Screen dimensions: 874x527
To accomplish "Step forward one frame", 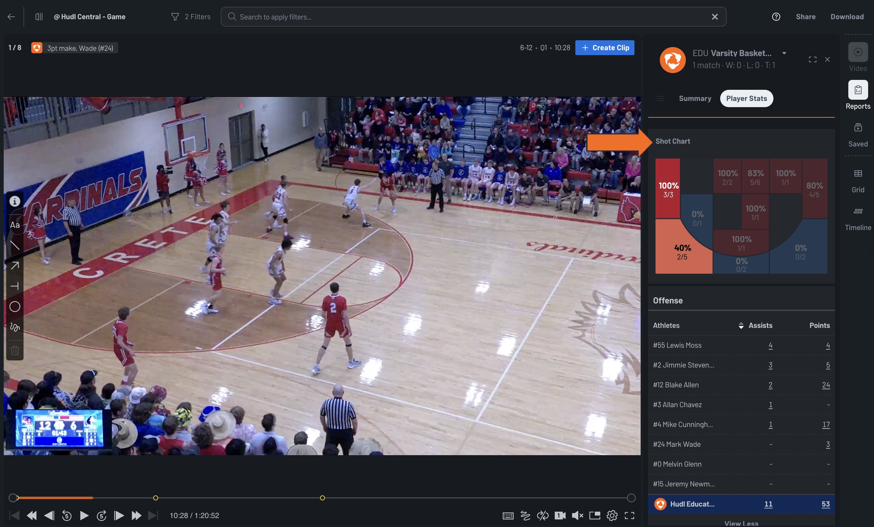I will (x=119, y=515).
